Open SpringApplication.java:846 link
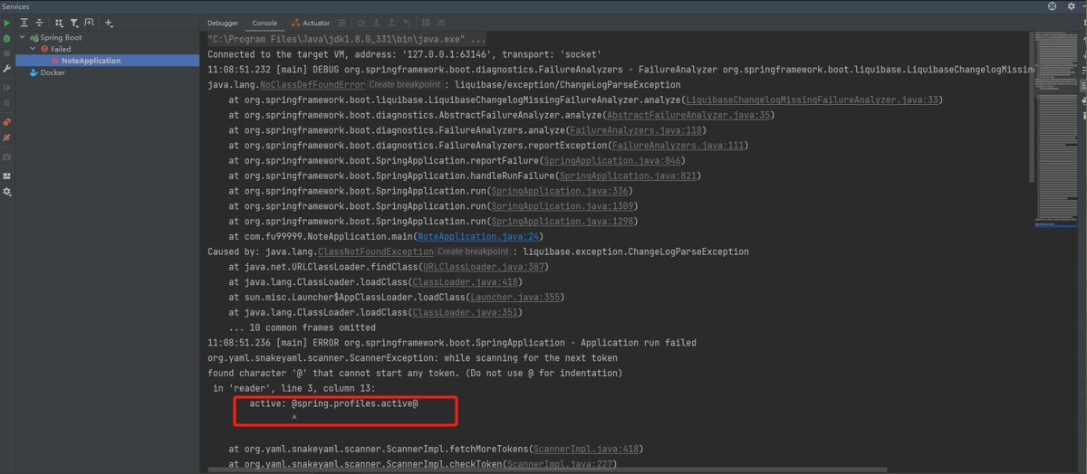The image size is (1087, 474). 613,161
